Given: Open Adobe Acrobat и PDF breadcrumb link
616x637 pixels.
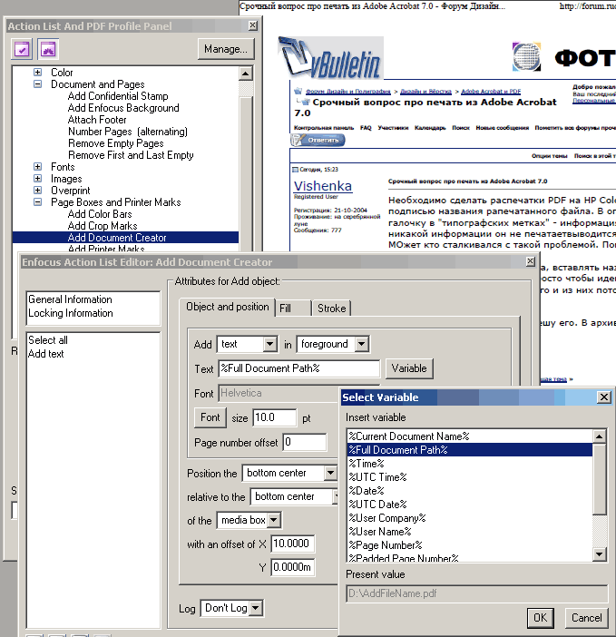Looking at the screenshot, I should tap(491, 92).
